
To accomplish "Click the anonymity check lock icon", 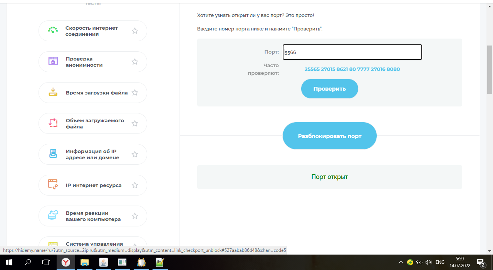I will click(x=53, y=61).
